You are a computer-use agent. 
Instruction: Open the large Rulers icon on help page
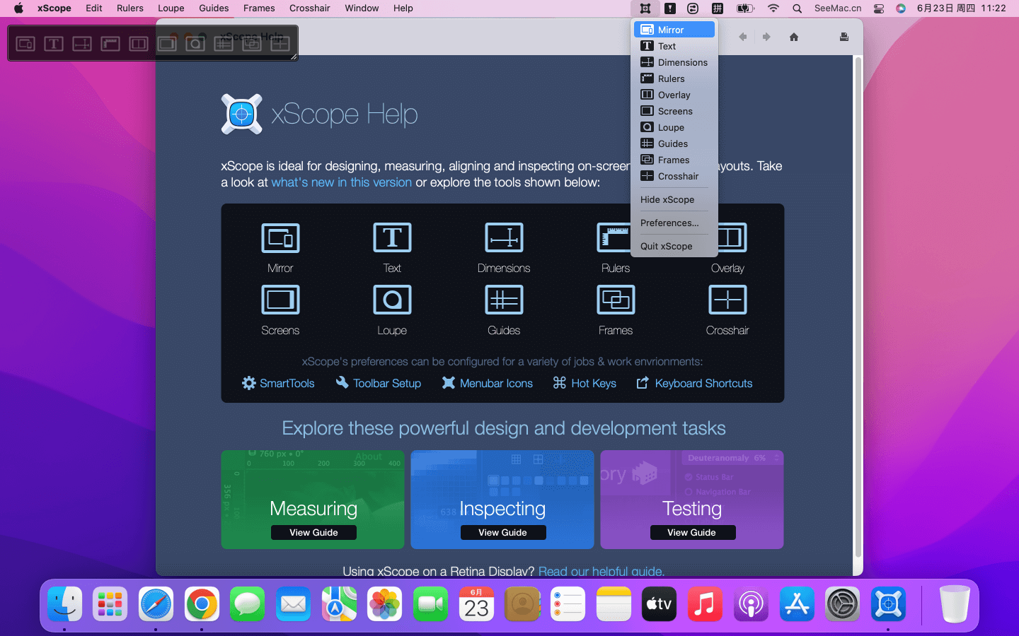click(614, 238)
